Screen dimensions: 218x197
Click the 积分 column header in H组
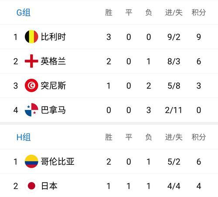[x=198, y=137]
